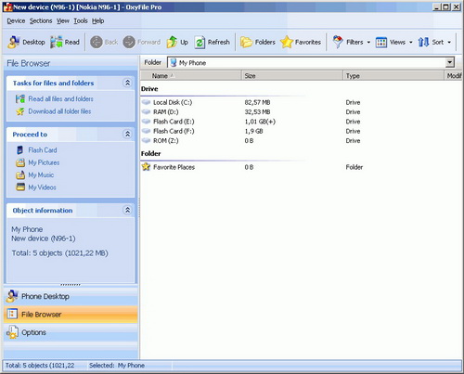Open the Sort dropdown arrow
The width and height of the screenshot is (464, 374).
coord(449,43)
